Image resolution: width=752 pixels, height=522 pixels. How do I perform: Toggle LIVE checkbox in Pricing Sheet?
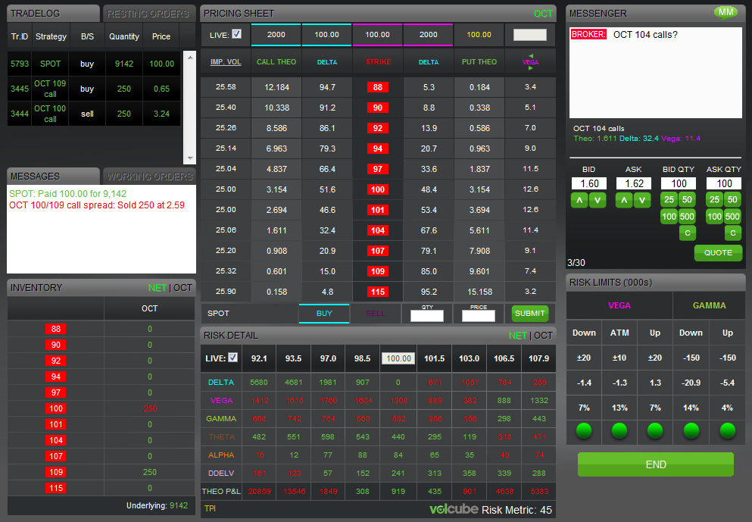pyautogui.click(x=237, y=34)
